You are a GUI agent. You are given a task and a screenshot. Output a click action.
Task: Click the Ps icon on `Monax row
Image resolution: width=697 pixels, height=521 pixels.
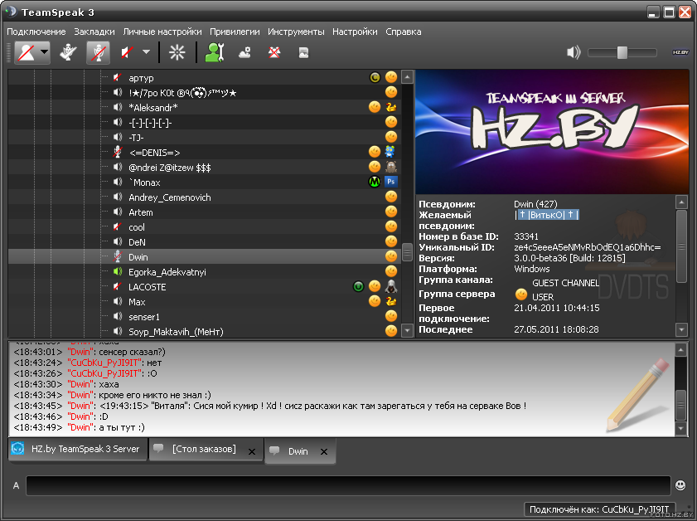391,182
